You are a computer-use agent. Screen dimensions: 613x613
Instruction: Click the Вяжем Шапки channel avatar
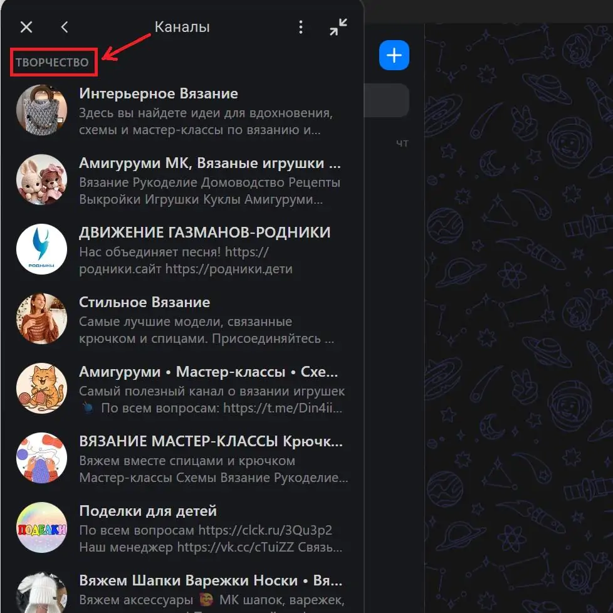coord(41,592)
